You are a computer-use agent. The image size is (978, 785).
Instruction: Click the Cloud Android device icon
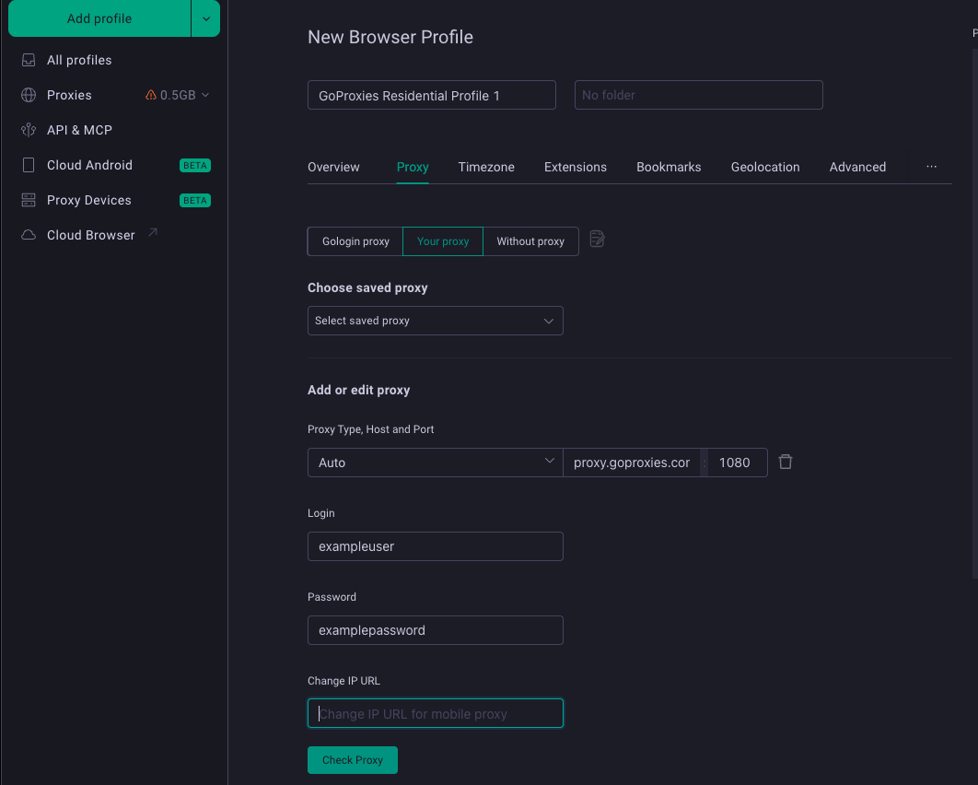(x=29, y=165)
